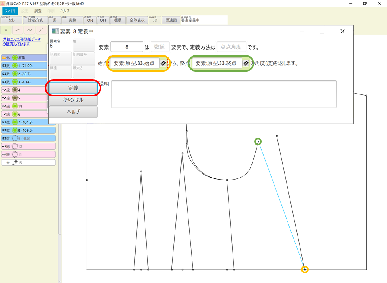Viewport: 387px width, 283px height.
Task: Click the 色 color box in the dialog
Action: [x=84, y=45]
